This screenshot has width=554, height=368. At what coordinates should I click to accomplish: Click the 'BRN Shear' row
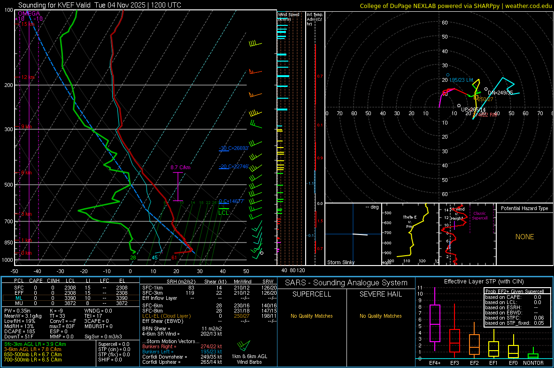(x=182, y=329)
